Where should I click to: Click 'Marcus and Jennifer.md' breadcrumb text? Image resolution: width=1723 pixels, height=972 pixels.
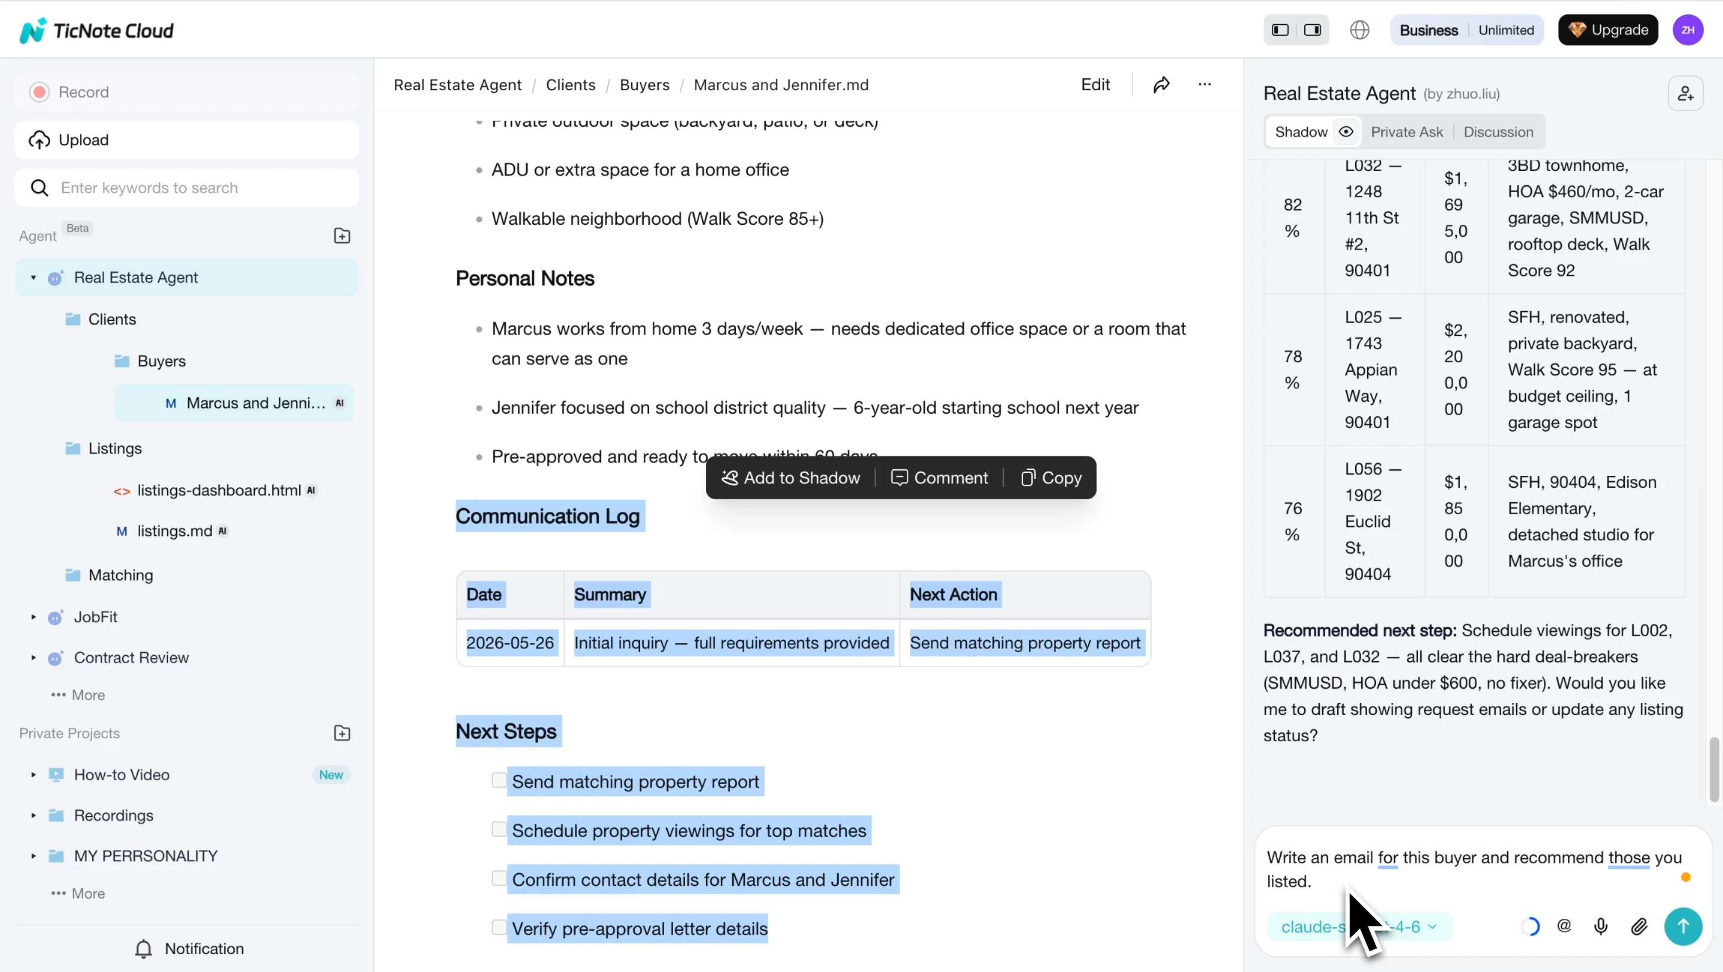[781, 85]
